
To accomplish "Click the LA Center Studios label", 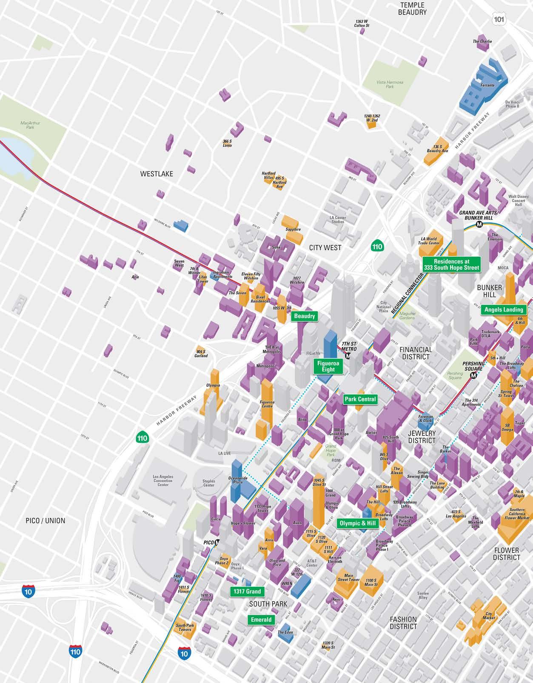I will tap(338, 220).
